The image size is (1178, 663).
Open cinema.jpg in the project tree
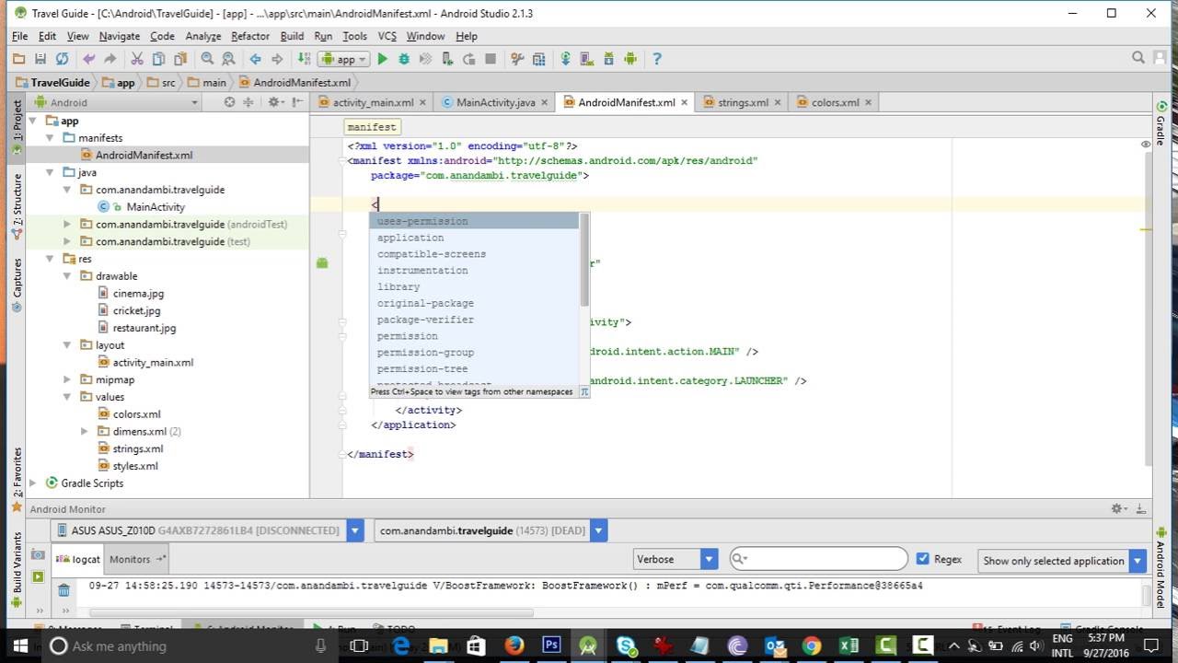tap(138, 293)
